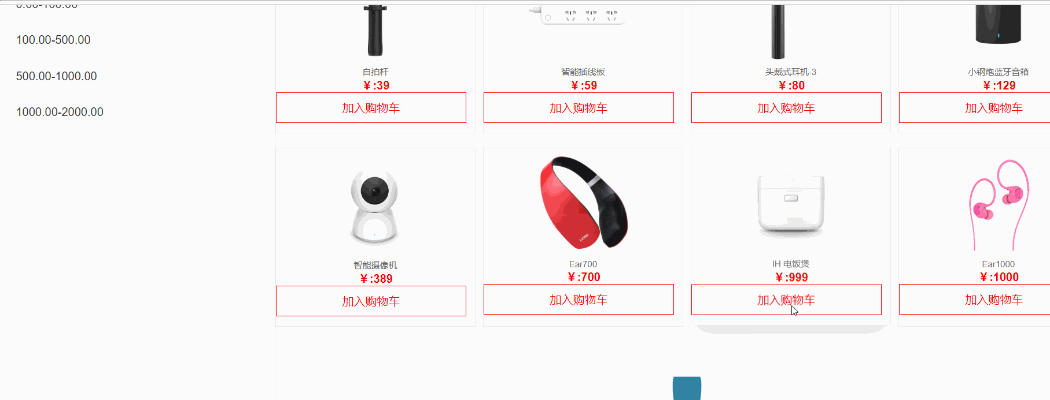Image resolution: width=1050 pixels, height=400 pixels.
Task: Add smart power strip (¥59) to cart
Action: click(x=579, y=108)
